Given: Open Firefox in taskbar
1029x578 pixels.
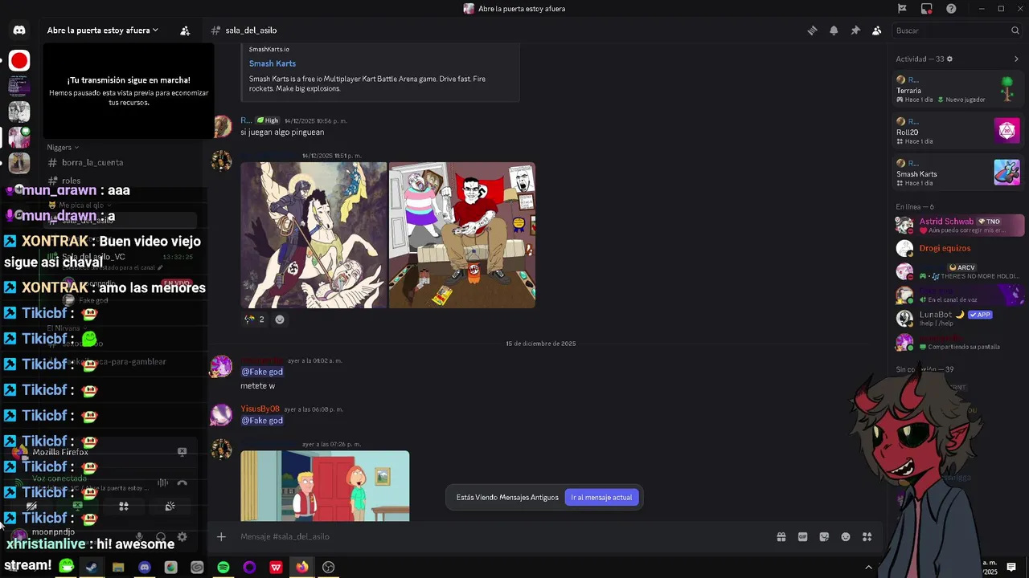Looking at the screenshot, I should click(302, 567).
